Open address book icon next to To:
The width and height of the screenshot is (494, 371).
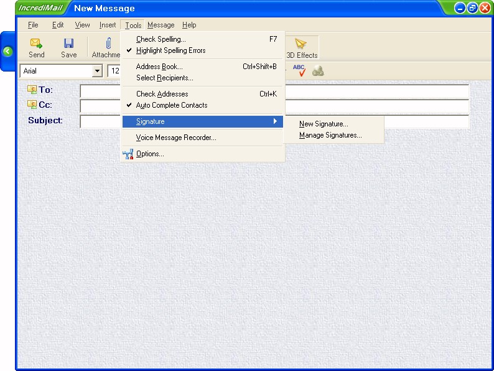click(32, 90)
